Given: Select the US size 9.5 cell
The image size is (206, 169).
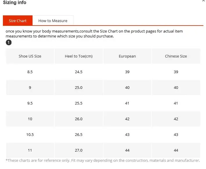Looking at the screenshot, I should pos(30,103).
